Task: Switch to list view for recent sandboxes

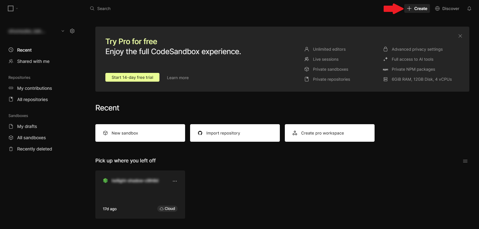Action: point(465,161)
